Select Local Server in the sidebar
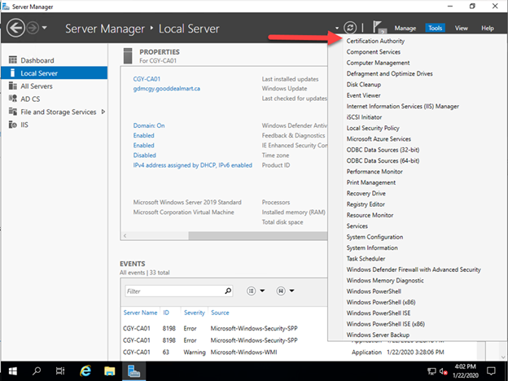This screenshot has height=381, width=508. [55, 73]
